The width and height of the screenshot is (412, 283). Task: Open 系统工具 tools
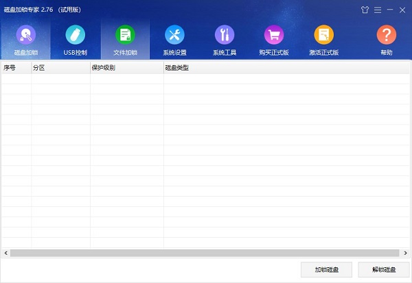coord(225,39)
